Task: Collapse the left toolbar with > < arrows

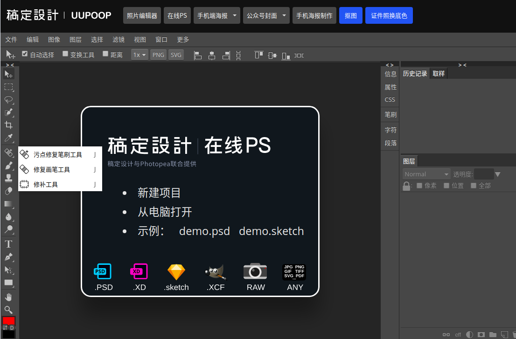Action: [x=10, y=65]
